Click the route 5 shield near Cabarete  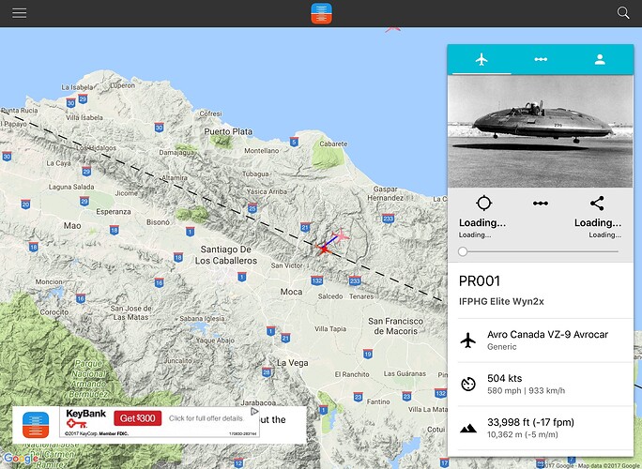[294, 142]
